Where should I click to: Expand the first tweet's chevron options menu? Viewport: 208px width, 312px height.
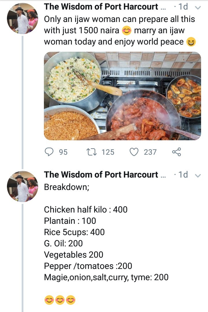tap(198, 8)
